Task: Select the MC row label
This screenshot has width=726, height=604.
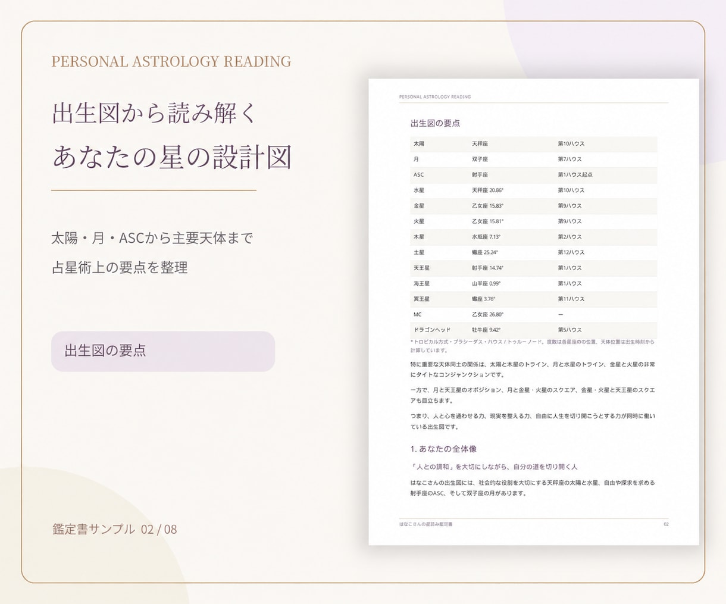Action: coord(417,314)
